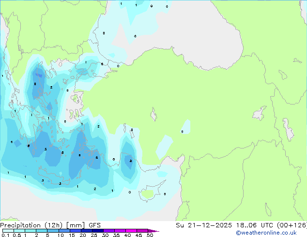
Task: Click the '15' legend label
Action: click(72, 235)
